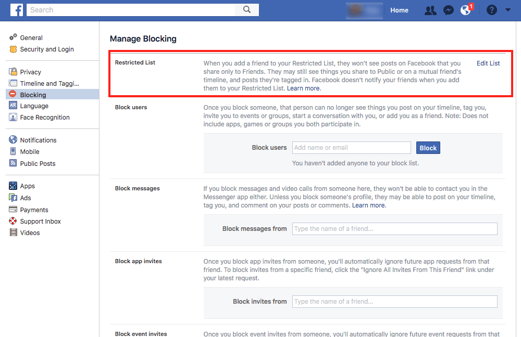Click the General gears icon
The width and height of the screenshot is (521, 337).
(13, 37)
